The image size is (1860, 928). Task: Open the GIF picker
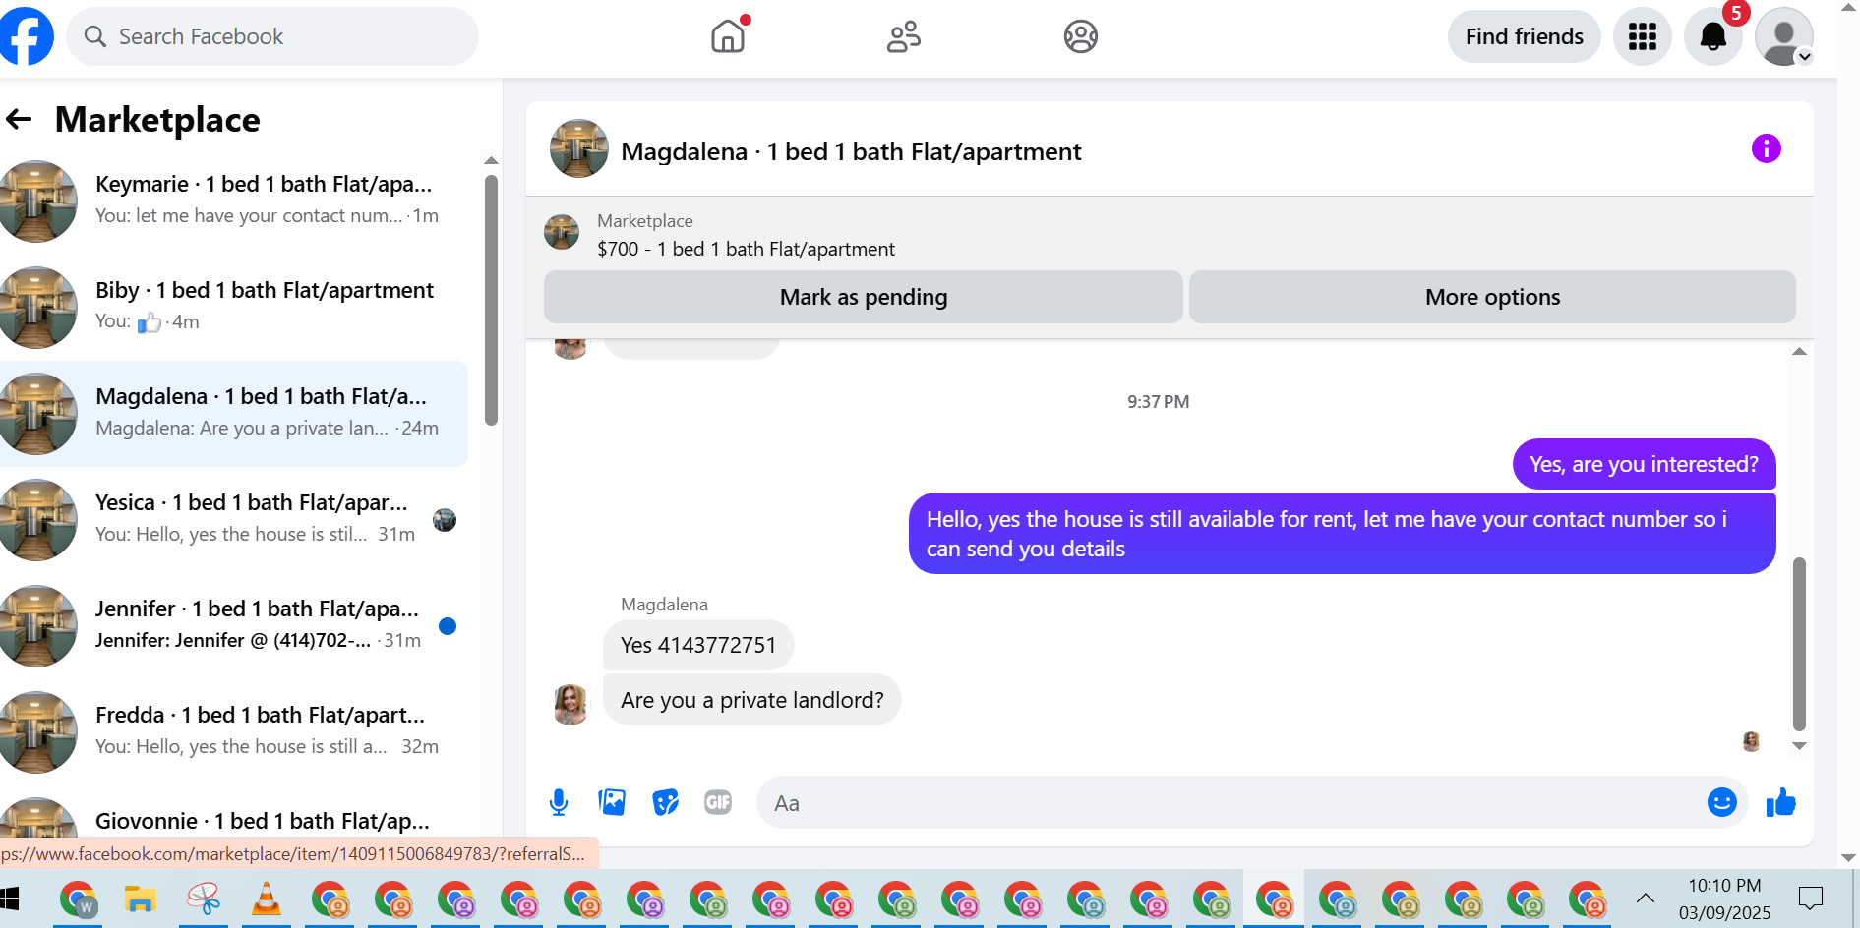pos(718,803)
